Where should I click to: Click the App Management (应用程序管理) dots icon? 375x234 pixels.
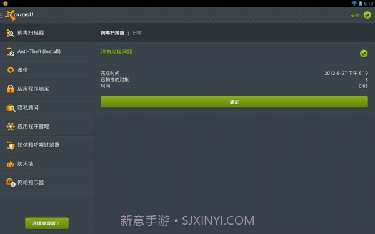point(11,127)
